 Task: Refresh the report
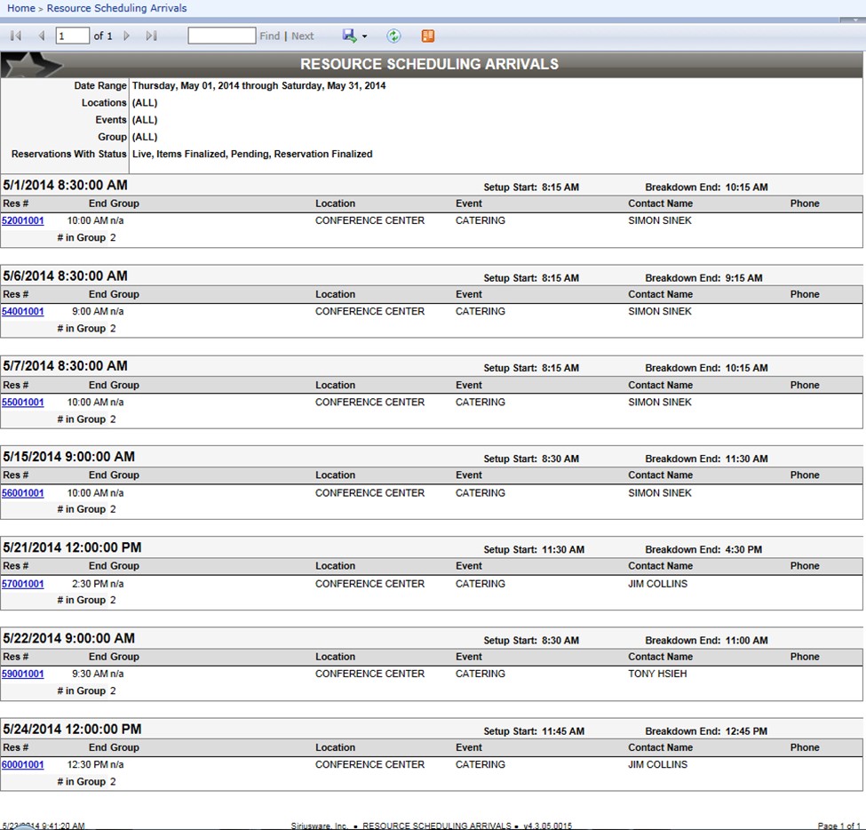click(x=393, y=36)
